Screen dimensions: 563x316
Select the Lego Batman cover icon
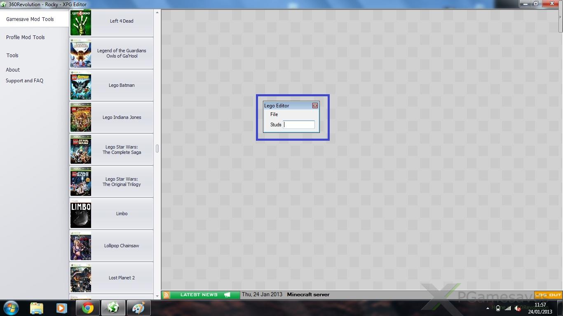[81, 86]
